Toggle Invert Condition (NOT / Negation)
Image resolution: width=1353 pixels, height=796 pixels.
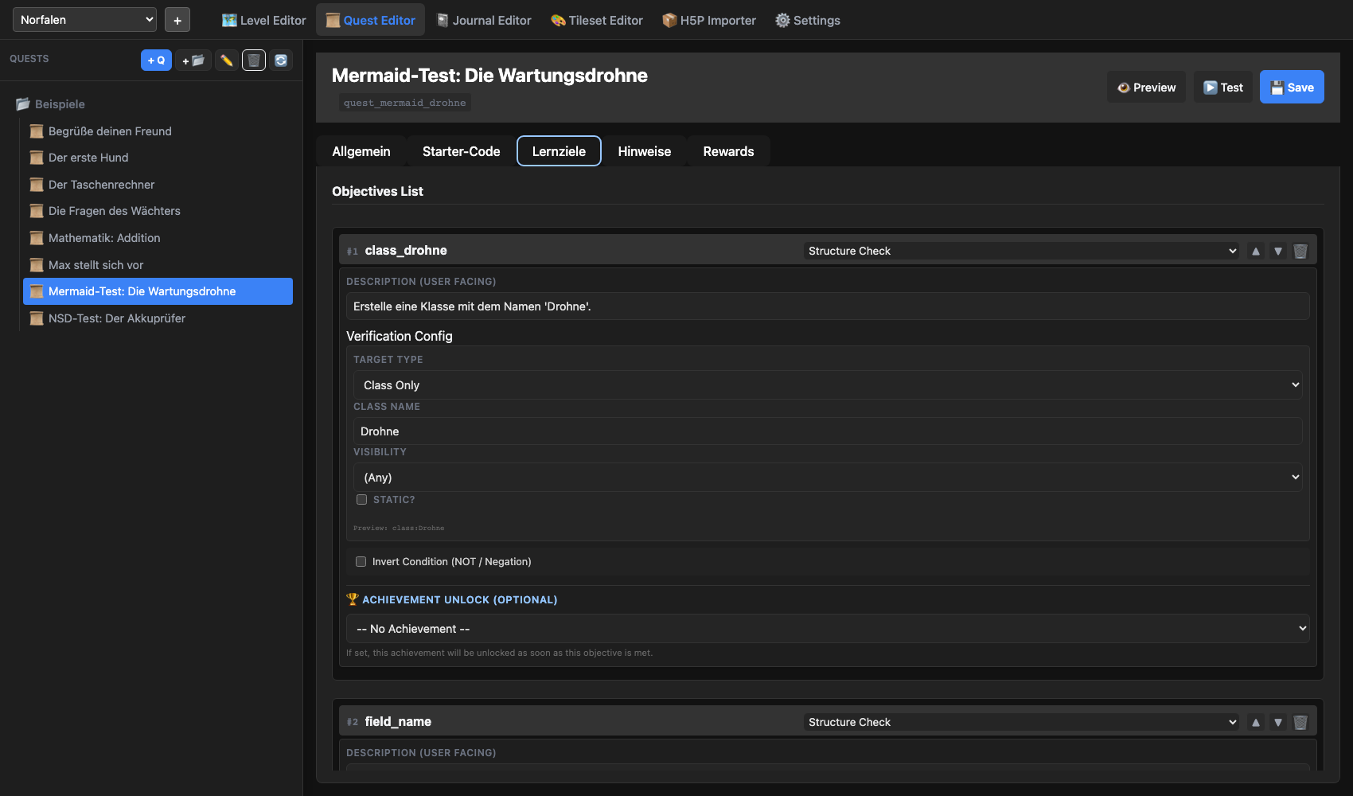tap(361, 561)
